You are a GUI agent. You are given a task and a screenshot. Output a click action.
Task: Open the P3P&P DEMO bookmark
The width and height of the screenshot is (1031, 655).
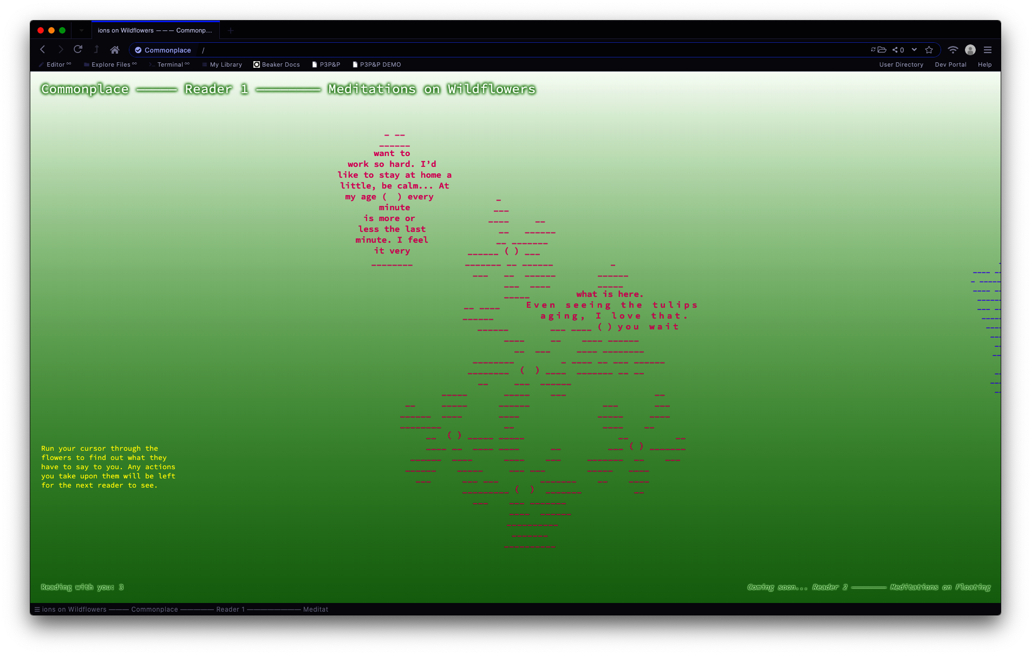377,64
